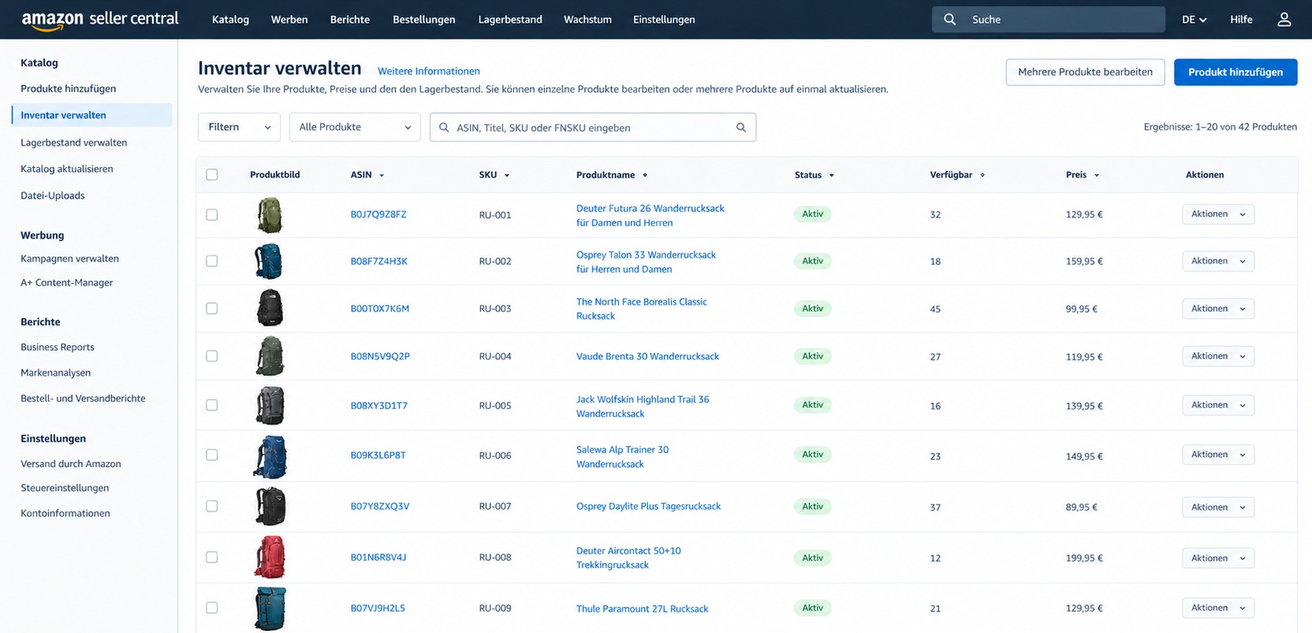This screenshot has height=633, width=1312.
Task: Open Vaude Brenta 30 Wanderrucksack product link
Action: click(x=647, y=356)
